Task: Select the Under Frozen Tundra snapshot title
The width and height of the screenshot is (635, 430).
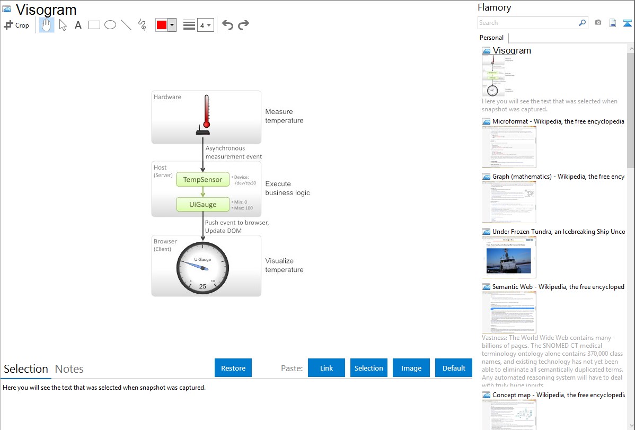Action: click(x=559, y=231)
